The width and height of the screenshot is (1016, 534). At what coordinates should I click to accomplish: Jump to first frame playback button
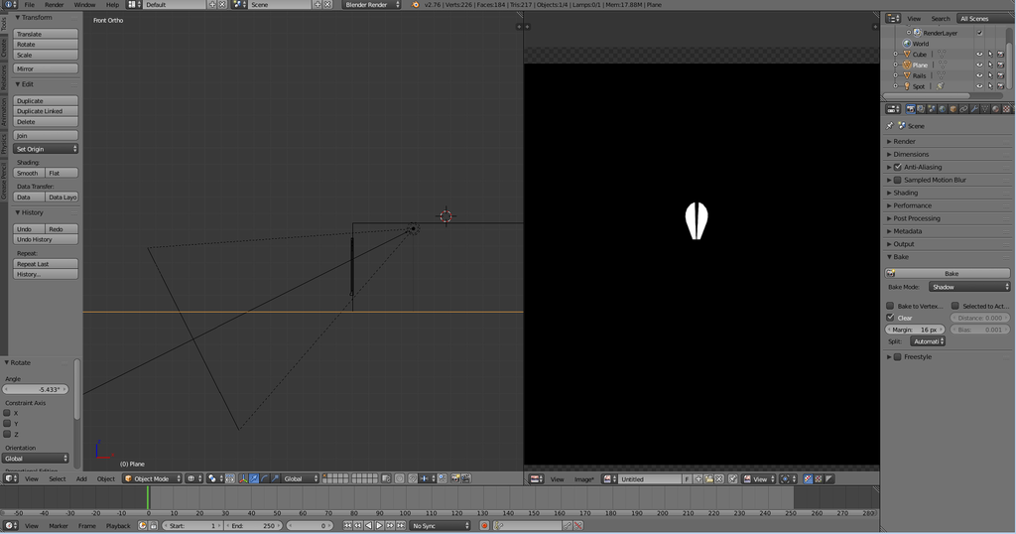pos(347,526)
